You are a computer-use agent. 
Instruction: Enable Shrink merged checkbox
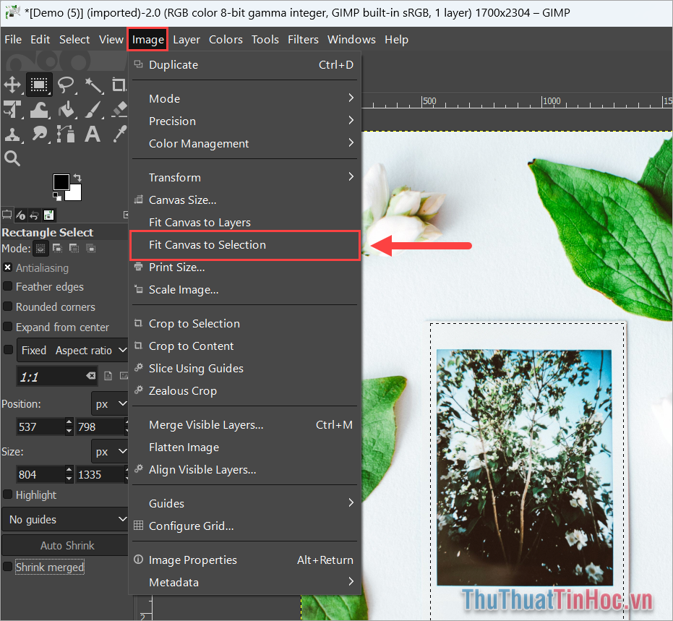pyautogui.click(x=8, y=567)
